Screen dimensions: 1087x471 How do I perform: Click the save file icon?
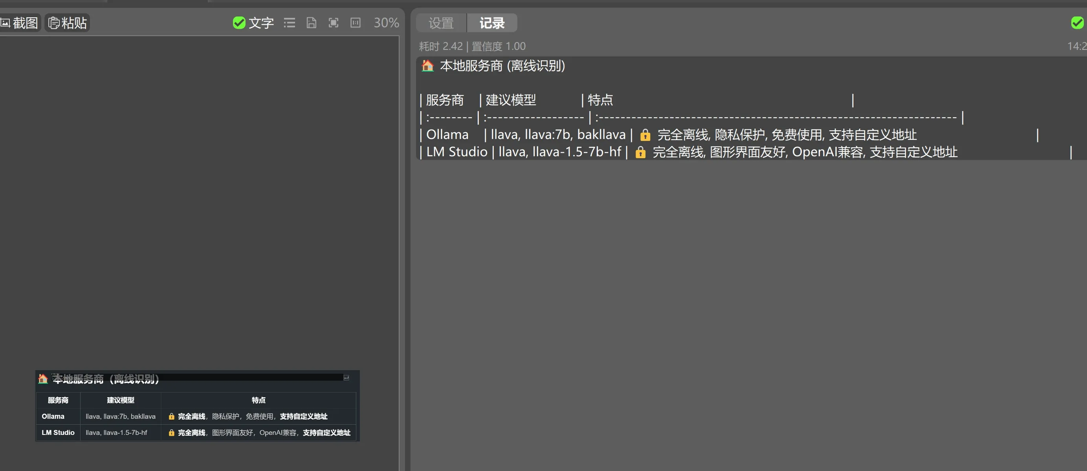pyautogui.click(x=312, y=23)
